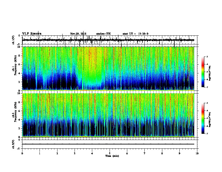Screen dimensions: 222x172
Task: Select the ch.1 colorbar 'log(PSD)' label
Action: tap(210, 73)
